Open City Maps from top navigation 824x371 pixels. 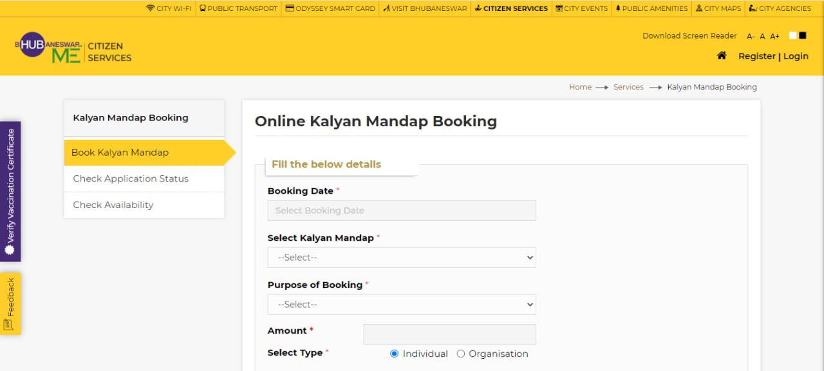pos(718,8)
